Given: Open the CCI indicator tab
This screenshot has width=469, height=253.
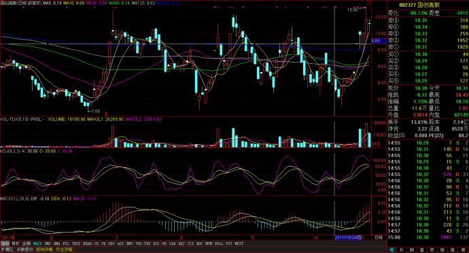Looking at the screenshot, I should coord(191,243).
